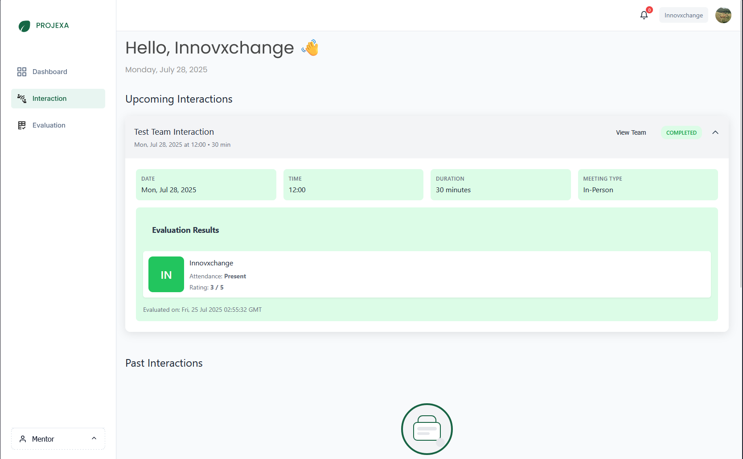Expand the Mentor role selector
Screen dimensions: 743x459
click(x=94, y=438)
